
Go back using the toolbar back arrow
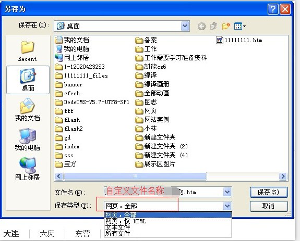tap(201, 27)
